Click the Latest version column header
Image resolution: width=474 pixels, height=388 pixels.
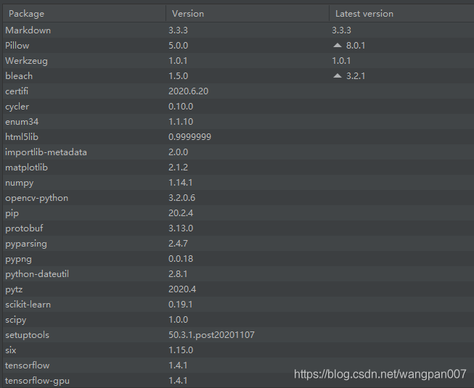[x=364, y=14]
